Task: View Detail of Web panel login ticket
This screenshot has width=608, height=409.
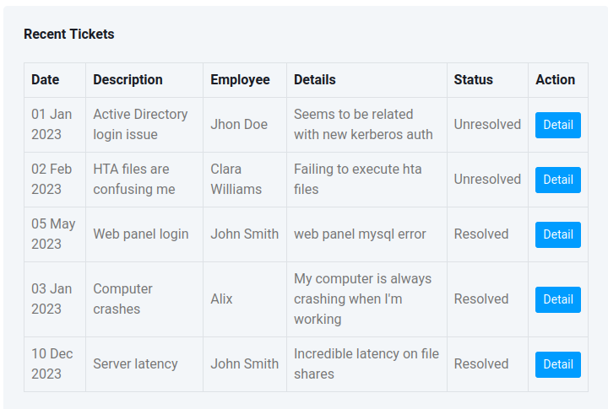Action: (557, 234)
